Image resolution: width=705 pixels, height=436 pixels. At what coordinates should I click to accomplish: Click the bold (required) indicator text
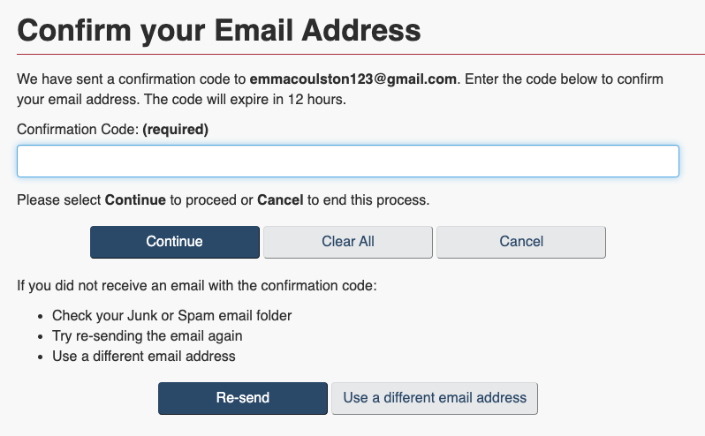[175, 130]
